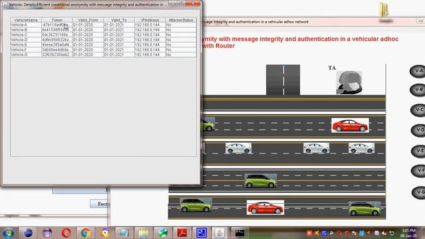Click the AttackerStatus column header
The width and height of the screenshot is (425, 239).
pos(181,20)
